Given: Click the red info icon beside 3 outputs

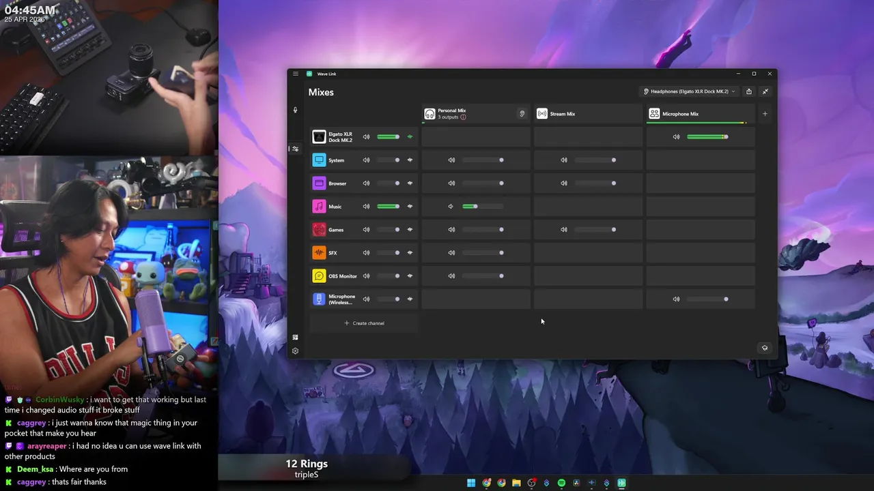Looking at the screenshot, I should pos(463,117).
